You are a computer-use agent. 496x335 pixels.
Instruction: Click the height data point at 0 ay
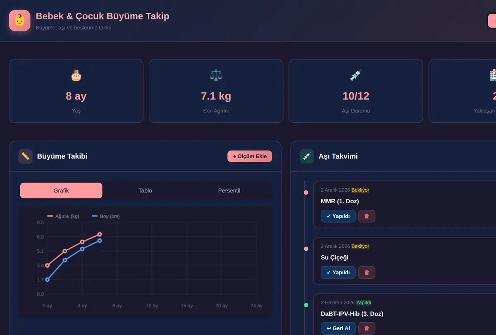click(x=47, y=280)
